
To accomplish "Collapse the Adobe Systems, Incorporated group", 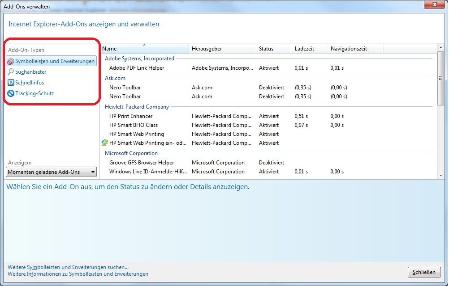I will coord(139,59).
